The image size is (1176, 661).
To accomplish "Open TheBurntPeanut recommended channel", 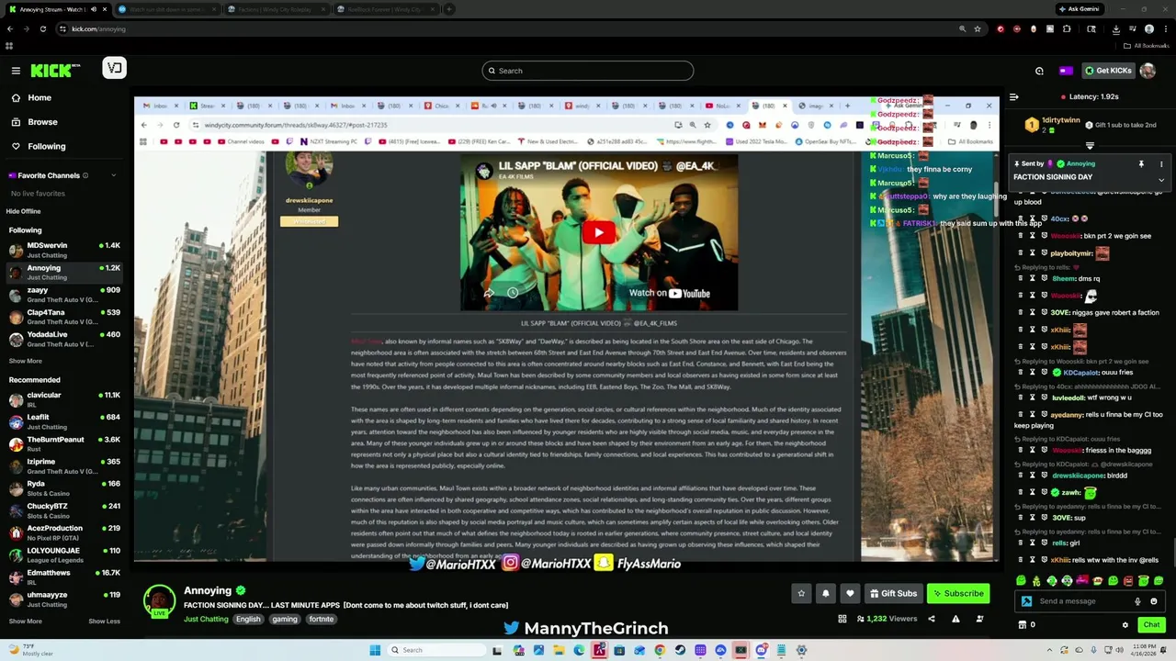I will 64,443.
